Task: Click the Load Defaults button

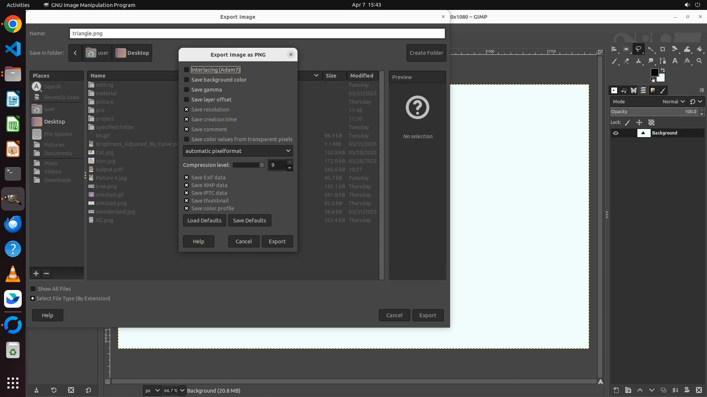Action: (x=204, y=221)
